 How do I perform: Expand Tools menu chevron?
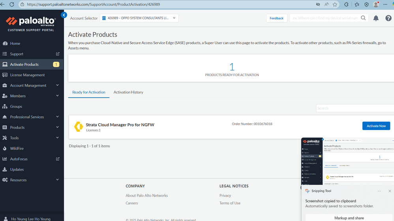(x=57, y=138)
